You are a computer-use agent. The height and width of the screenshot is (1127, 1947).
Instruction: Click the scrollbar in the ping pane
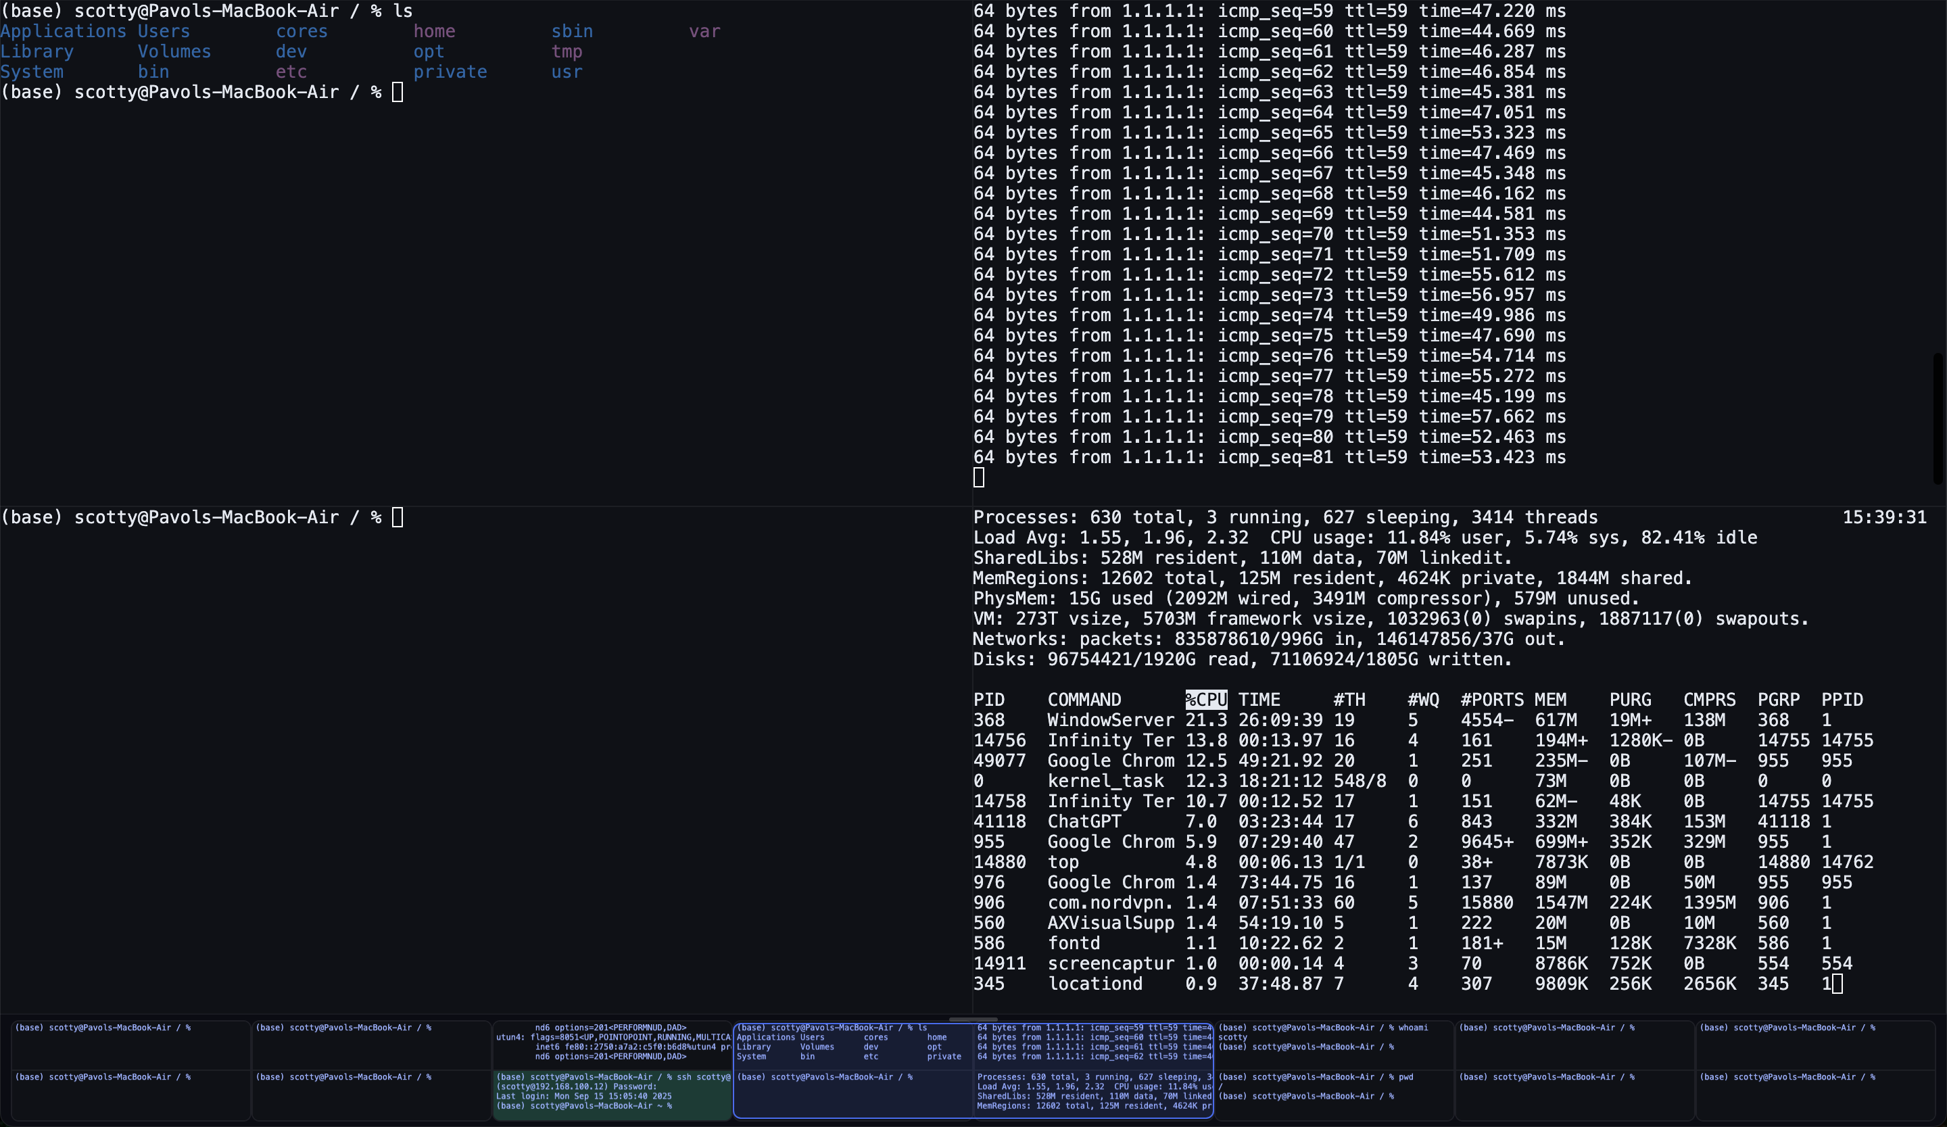[x=1937, y=418]
